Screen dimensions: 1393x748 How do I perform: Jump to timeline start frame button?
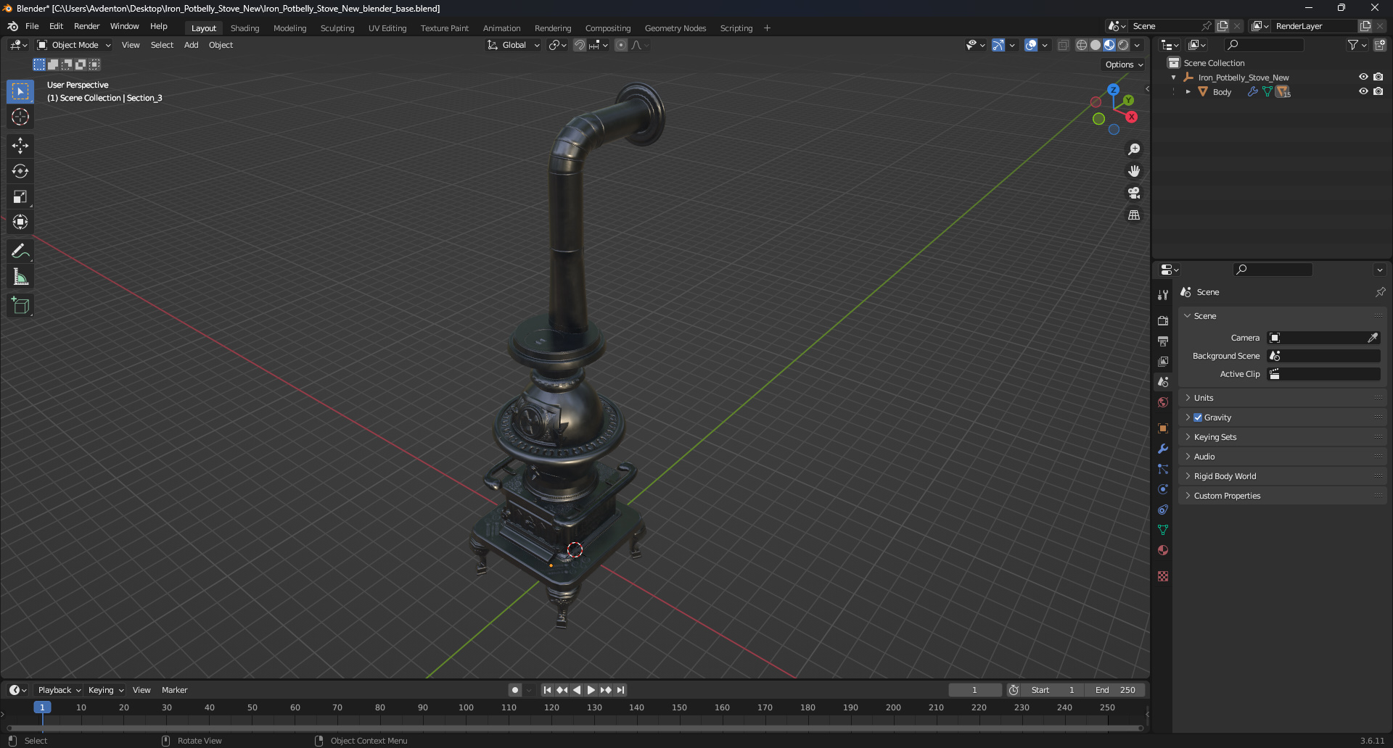tap(547, 690)
